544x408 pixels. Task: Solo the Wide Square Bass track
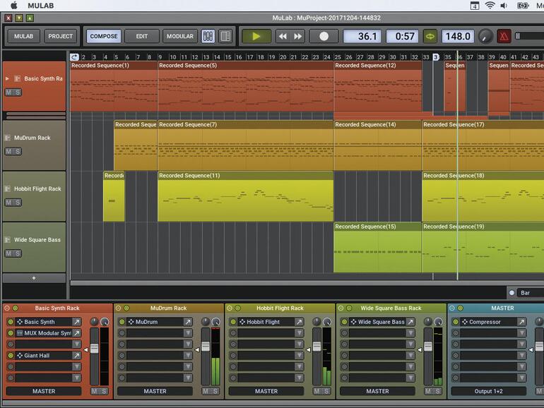tap(17, 253)
